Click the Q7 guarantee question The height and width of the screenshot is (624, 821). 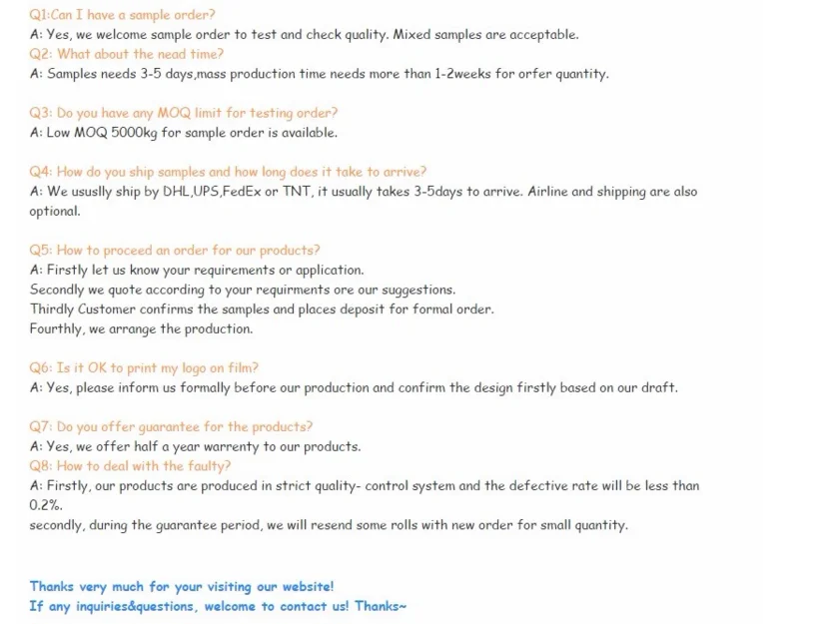click(x=170, y=426)
